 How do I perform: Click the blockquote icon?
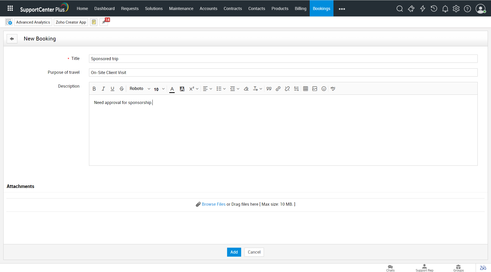[x=269, y=89]
